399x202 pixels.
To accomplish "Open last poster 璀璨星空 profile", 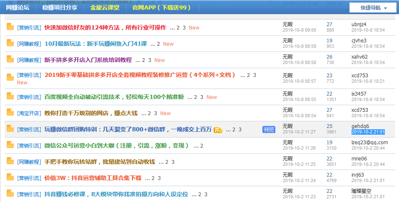I will [x=362, y=191].
